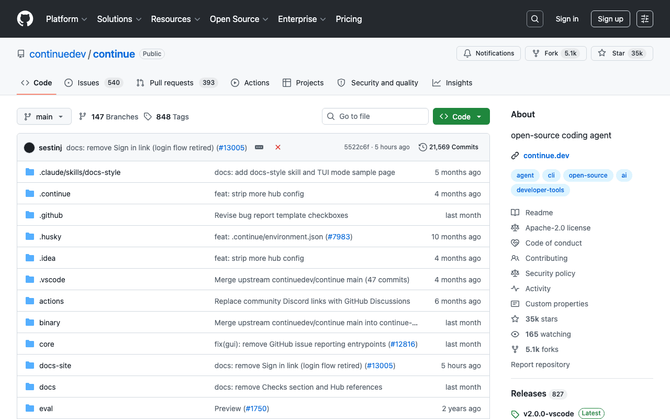The width and height of the screenshot is (670, 419).
Task: Switch to the Issues tab
Action: coord(94,83)
